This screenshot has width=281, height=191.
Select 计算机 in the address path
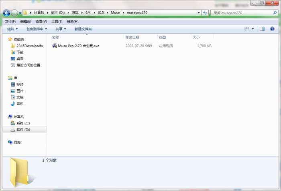[39, 13]
